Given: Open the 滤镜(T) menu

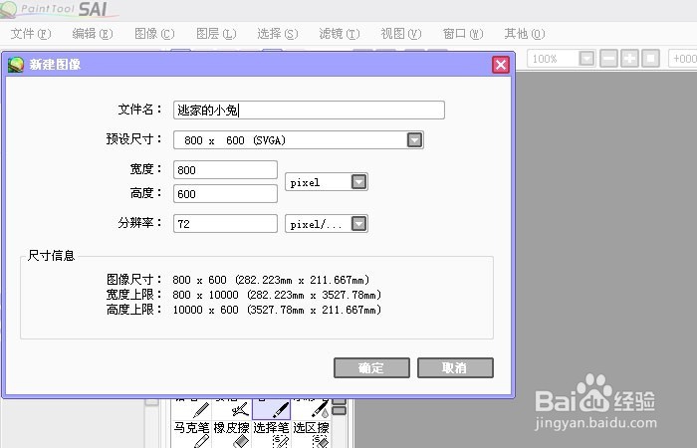Looking at the screenshot, I should pyautogui.click(x=340, y=34).
